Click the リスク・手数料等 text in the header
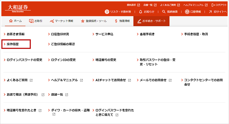The image size is (229, 124). click(120, 12)
